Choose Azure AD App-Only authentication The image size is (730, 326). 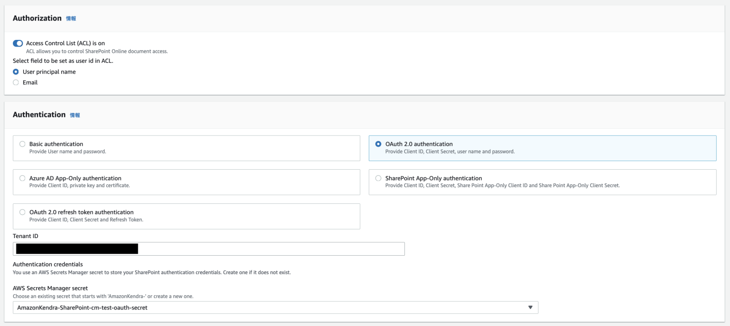tap(22, 178)
